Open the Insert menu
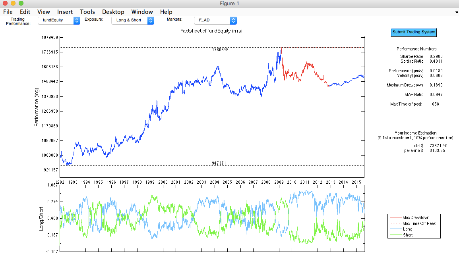 click(x=65, y=12)
